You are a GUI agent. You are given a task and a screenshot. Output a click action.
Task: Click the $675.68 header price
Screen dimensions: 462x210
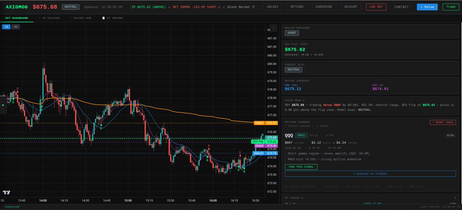pos(45,7)
